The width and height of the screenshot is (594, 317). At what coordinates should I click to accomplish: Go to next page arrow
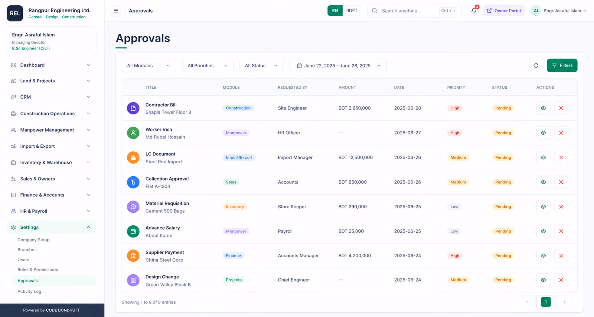[x=564, y=302]
